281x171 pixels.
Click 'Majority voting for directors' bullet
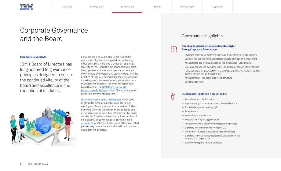click(x=211, y=103)
